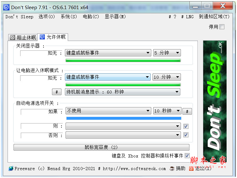Click the globe icon beside Freeware text
Image resolution: width=237 pixels, height=178 pixels.
point(11,168)
